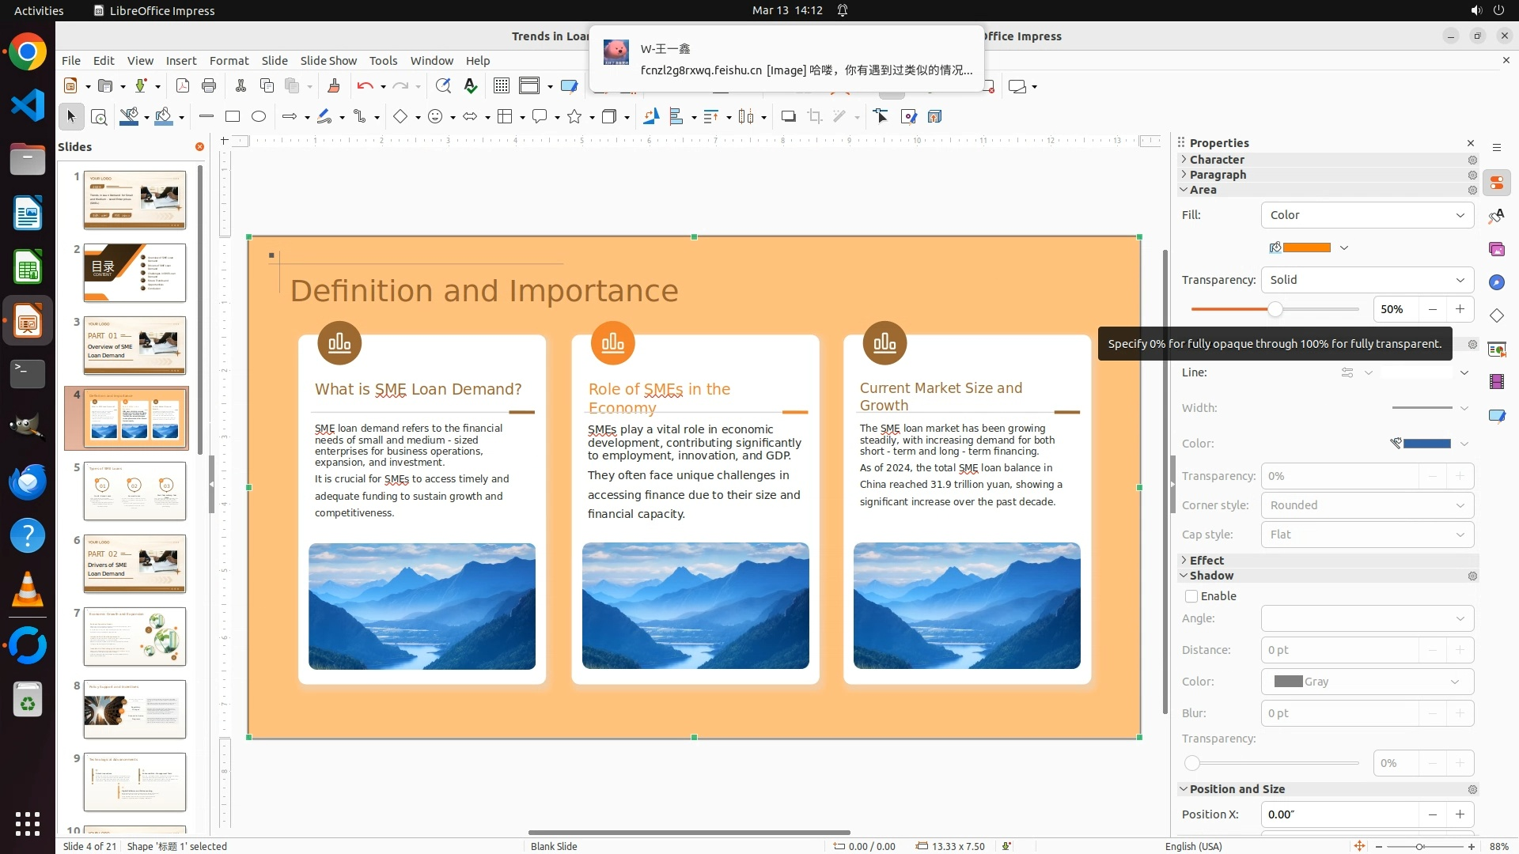1519x854 pixels.
Task: Select the Rectangle drawing tool
Action: click(233, 117)
